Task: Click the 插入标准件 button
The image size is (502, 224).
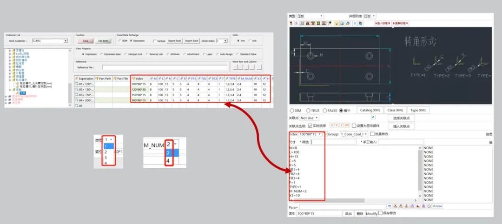Action: tap(383, 23)
